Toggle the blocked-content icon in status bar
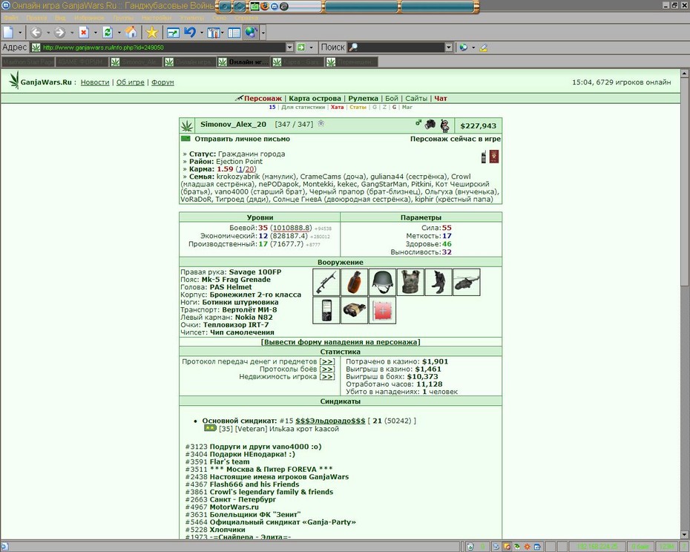The height and width of the screenshot is (552, 690). click(507, 547)
